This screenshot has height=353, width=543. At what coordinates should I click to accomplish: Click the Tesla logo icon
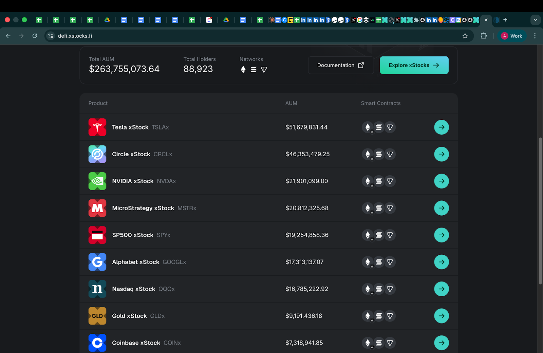[97, 127]
